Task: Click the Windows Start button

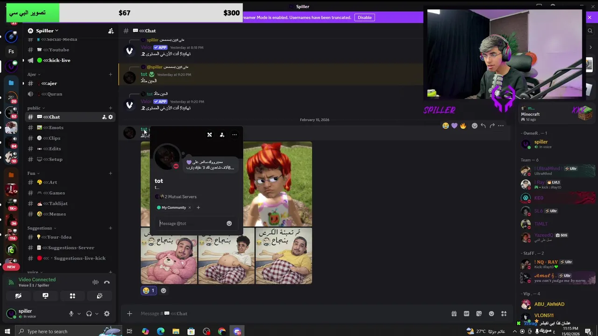Action: (8, 331)
